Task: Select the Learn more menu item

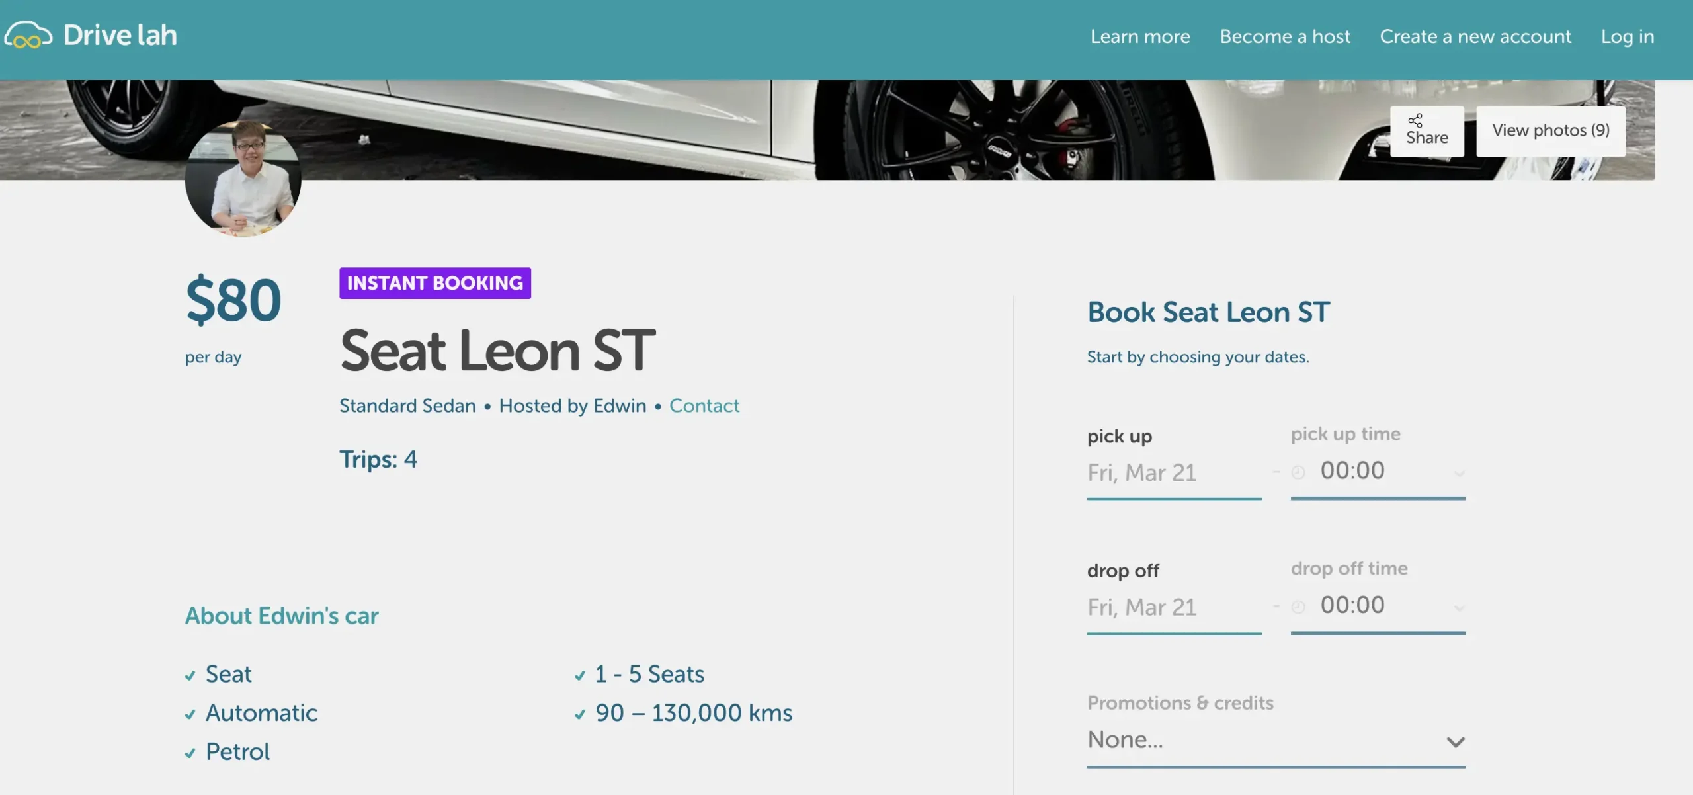Action: click(x=1139, y=36)
